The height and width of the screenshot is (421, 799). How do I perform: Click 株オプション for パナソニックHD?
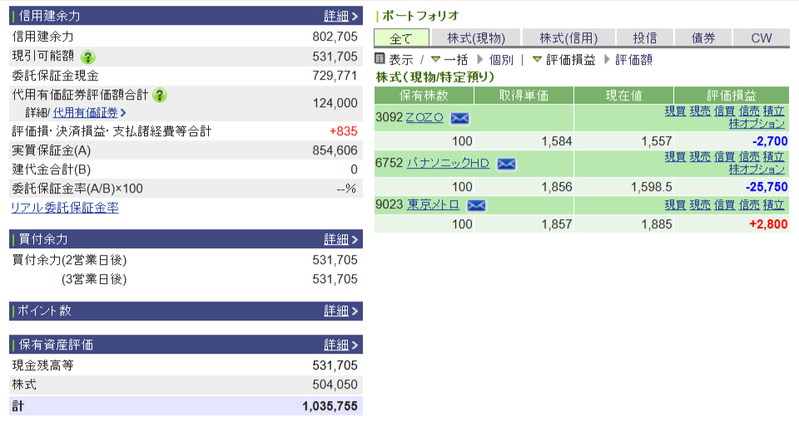(757, 169)
